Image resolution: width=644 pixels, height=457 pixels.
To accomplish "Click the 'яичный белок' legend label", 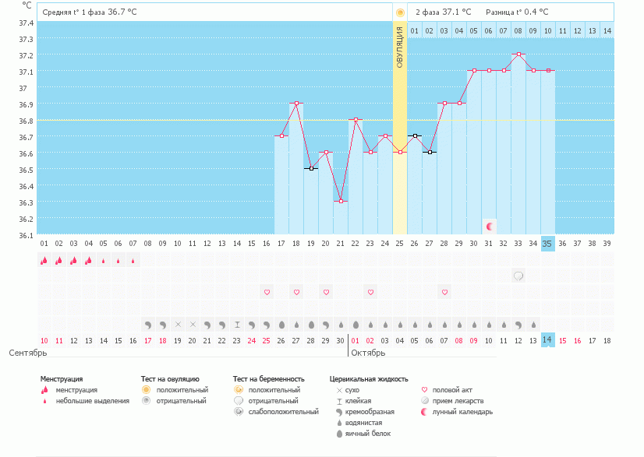I will (368, 434).
